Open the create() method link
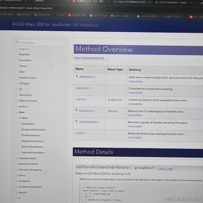Viewport: 203px width, 203px height. [81, 99]
